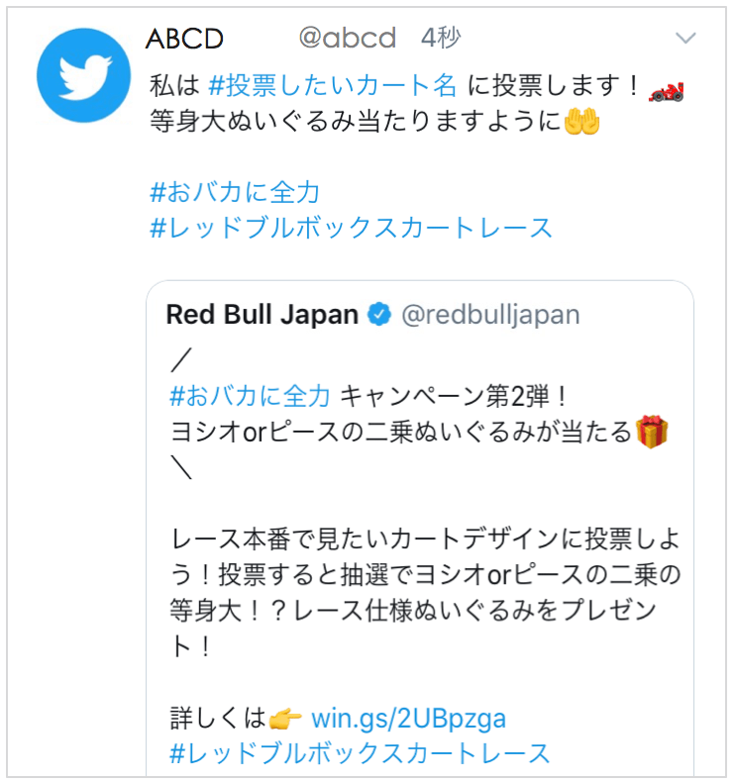Open #おバカに全力 hashtag in ABCD's tweet
Screen dimensions: 735x782
tap(235, 192)
